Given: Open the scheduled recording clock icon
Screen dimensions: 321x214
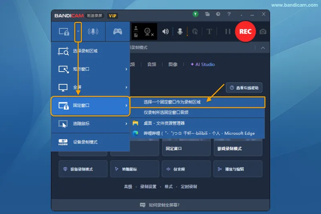Looking at the screenshot, I should point(218,14).
